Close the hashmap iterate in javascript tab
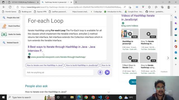179x100 pixels. pyautogui.click(x=71, y=2)
